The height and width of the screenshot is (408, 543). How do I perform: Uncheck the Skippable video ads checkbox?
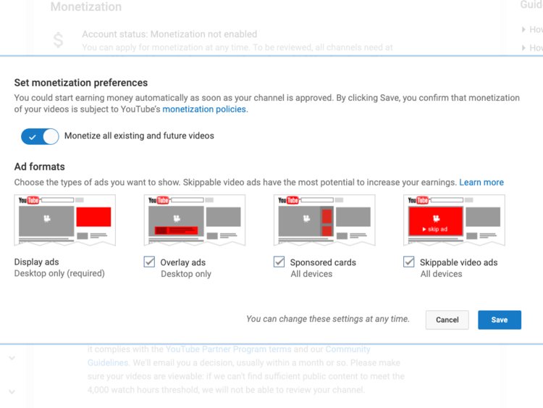pyautogui.click(x=408, y=262)
